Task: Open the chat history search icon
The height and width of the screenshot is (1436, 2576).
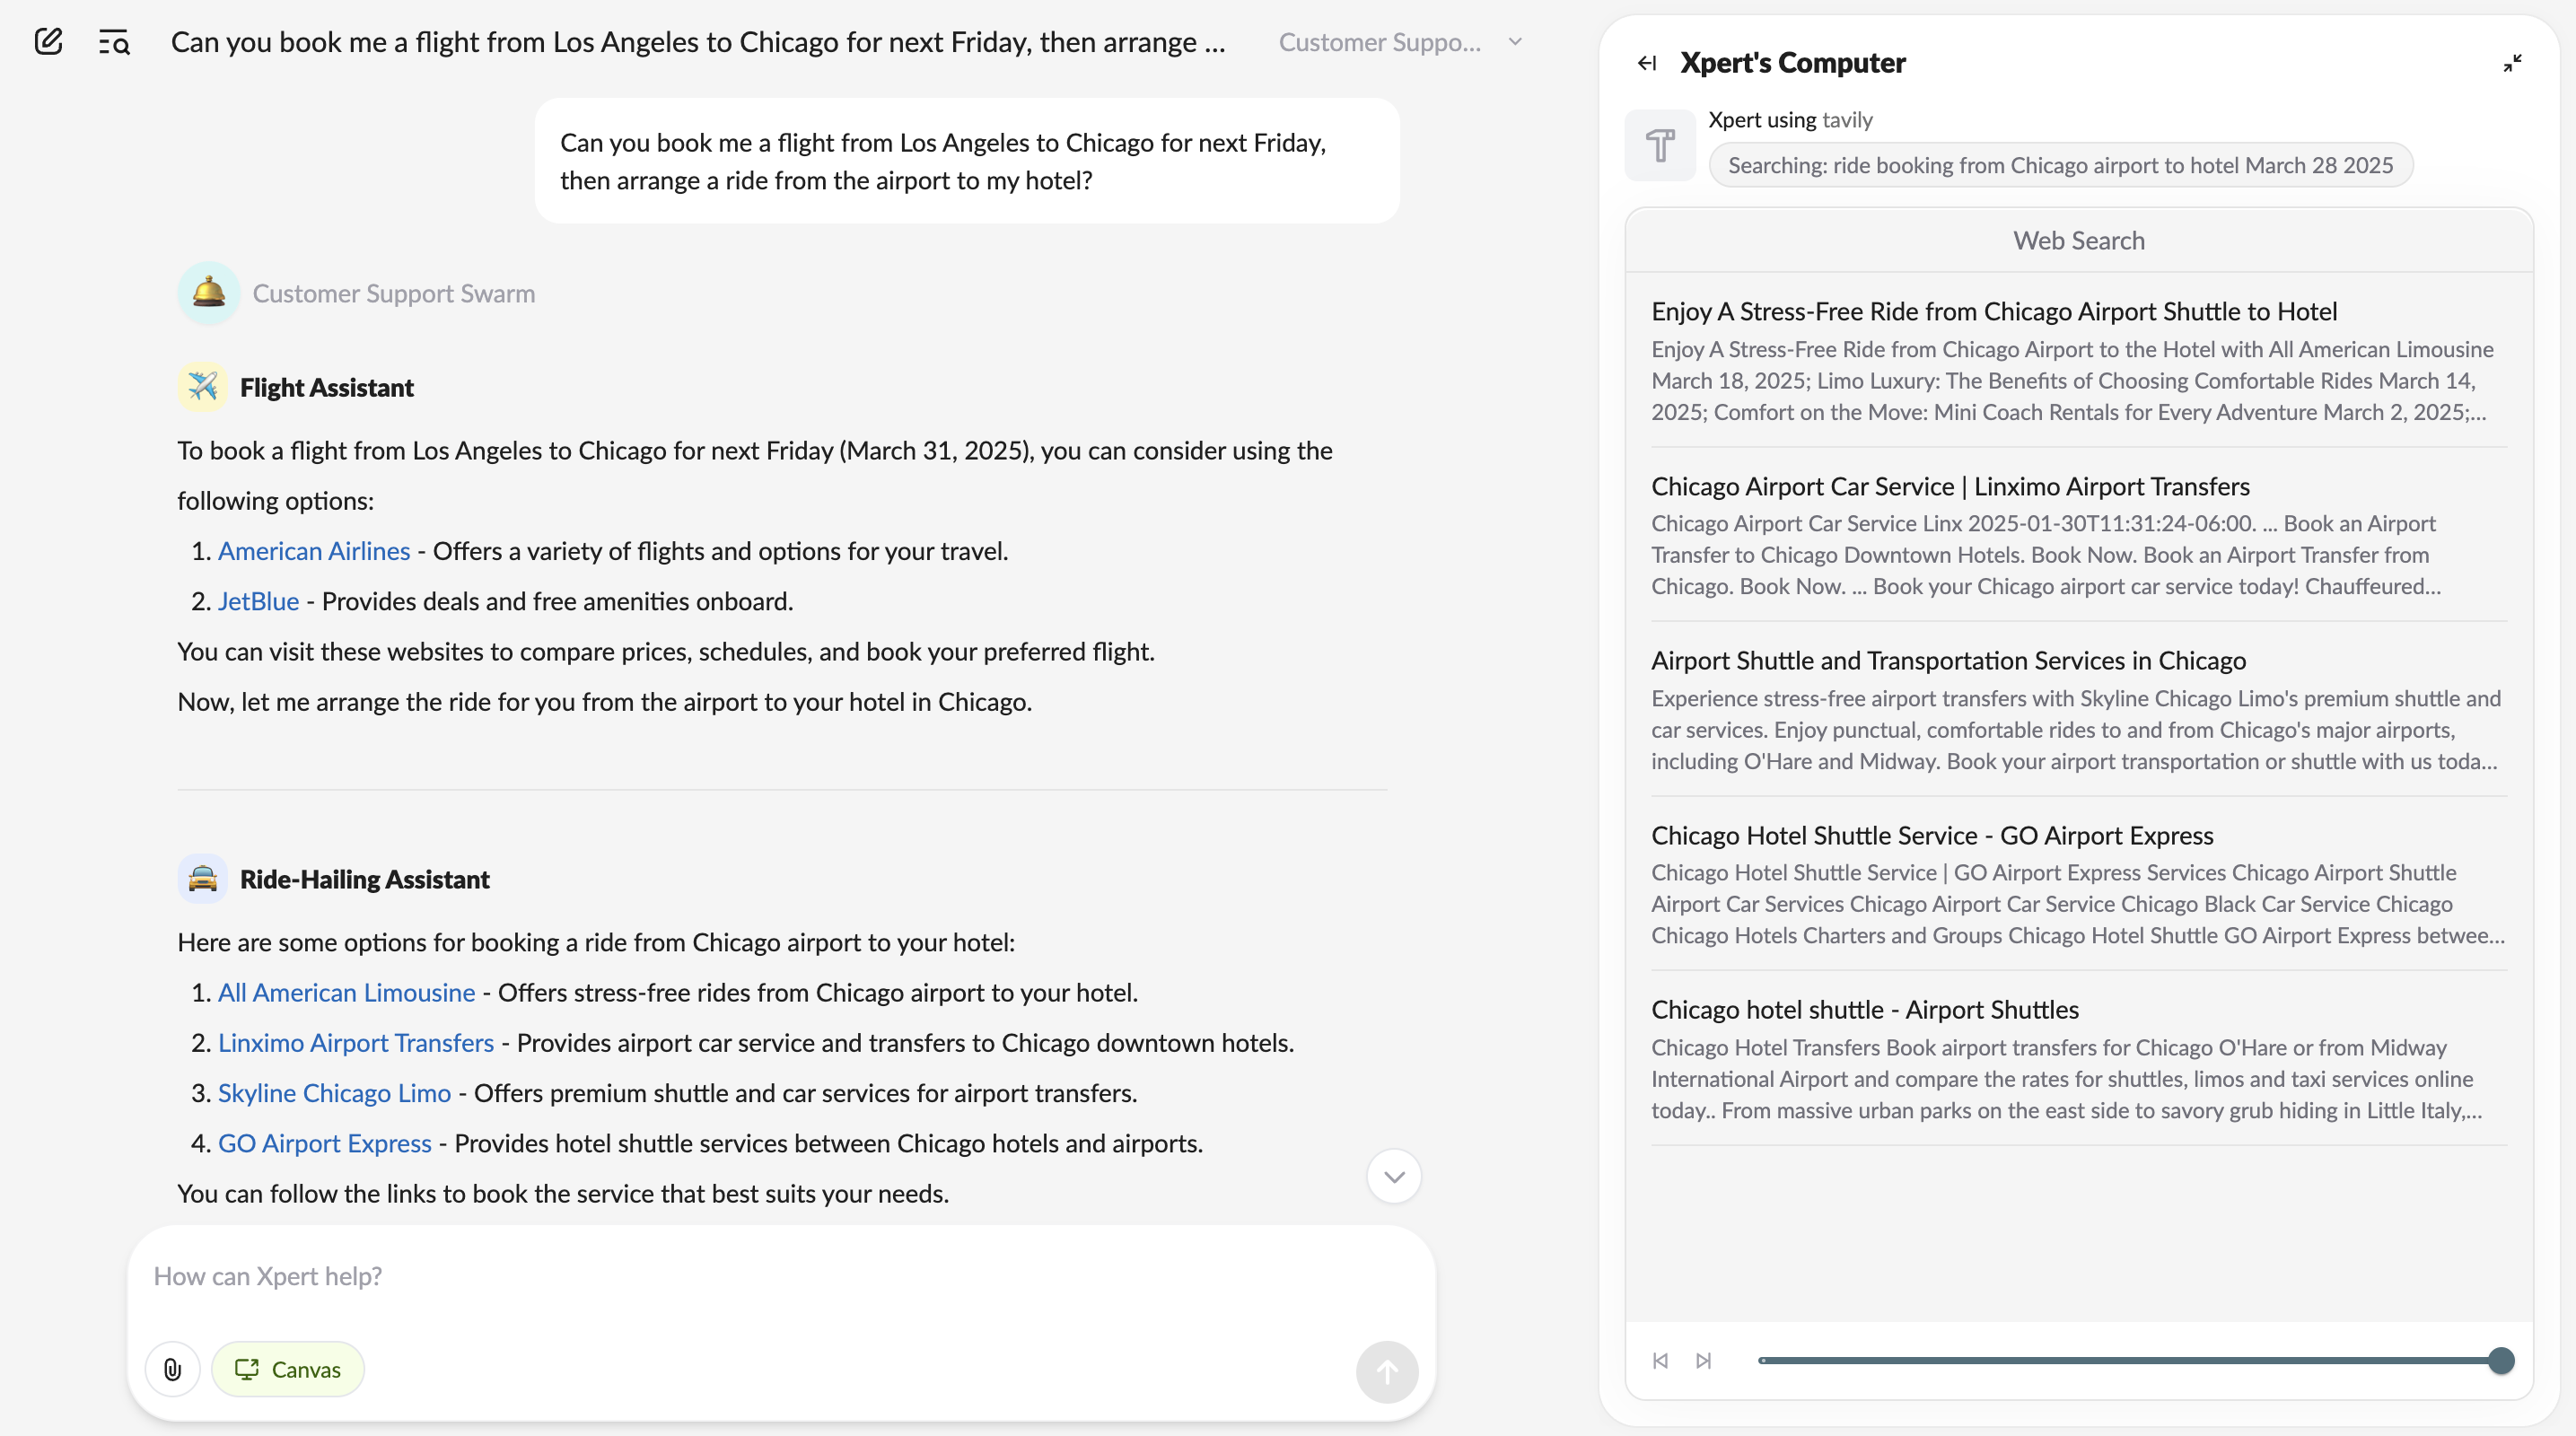Action: coord(114,42)
